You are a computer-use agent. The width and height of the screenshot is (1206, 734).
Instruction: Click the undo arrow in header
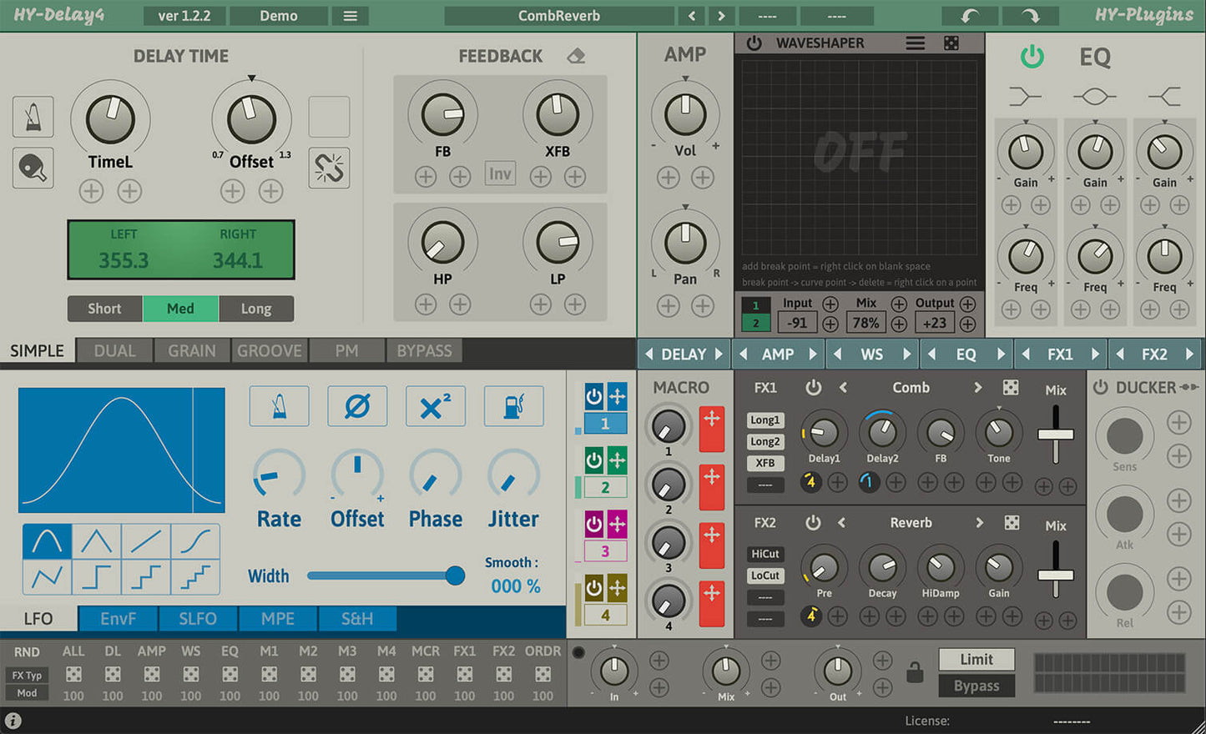pos(971,16)
